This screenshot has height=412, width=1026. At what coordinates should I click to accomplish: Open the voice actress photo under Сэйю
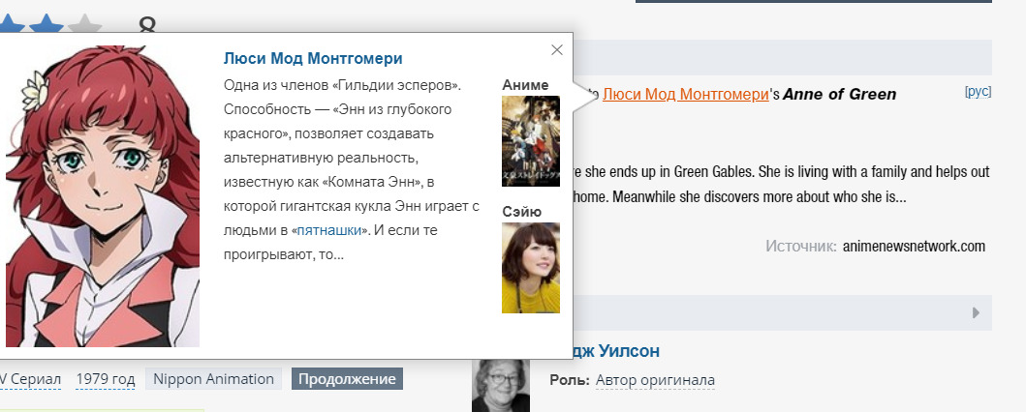click(530, 268)
